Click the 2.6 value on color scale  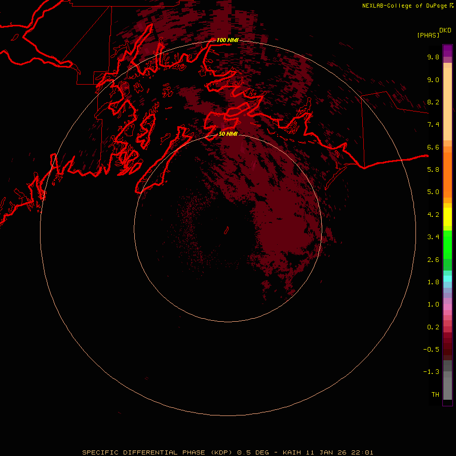(433, 260)
